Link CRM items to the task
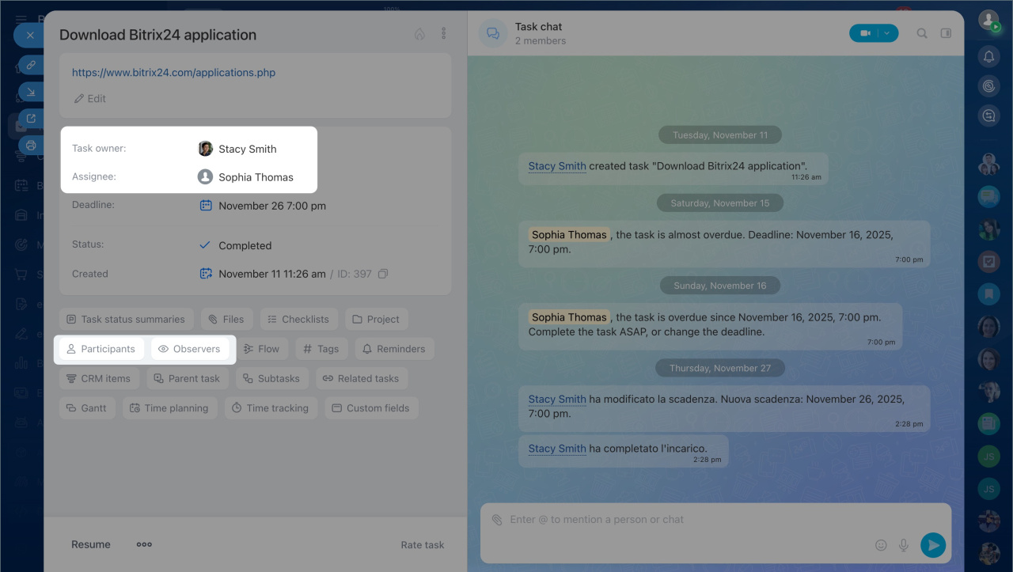Viewport: 1013px width, 572px height. (x=99, y=379)
